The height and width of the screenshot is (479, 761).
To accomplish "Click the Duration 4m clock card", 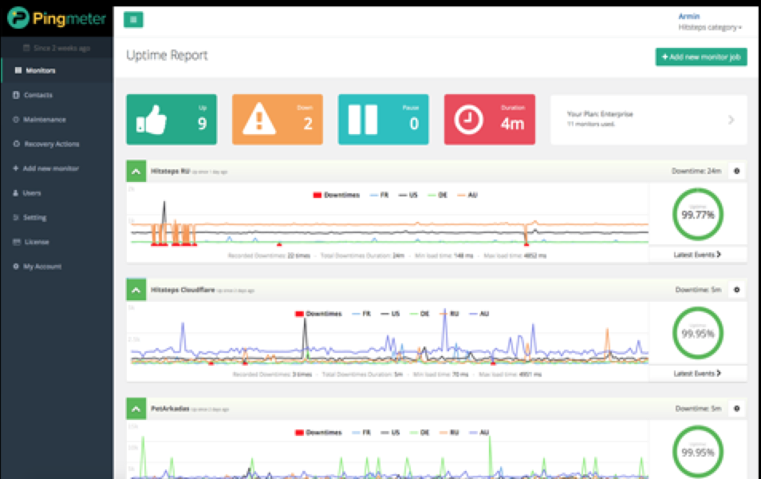I will click(489, 120).
